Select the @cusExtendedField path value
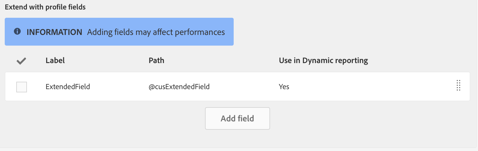This screenshot has width=478, height=151. (179, 87)
